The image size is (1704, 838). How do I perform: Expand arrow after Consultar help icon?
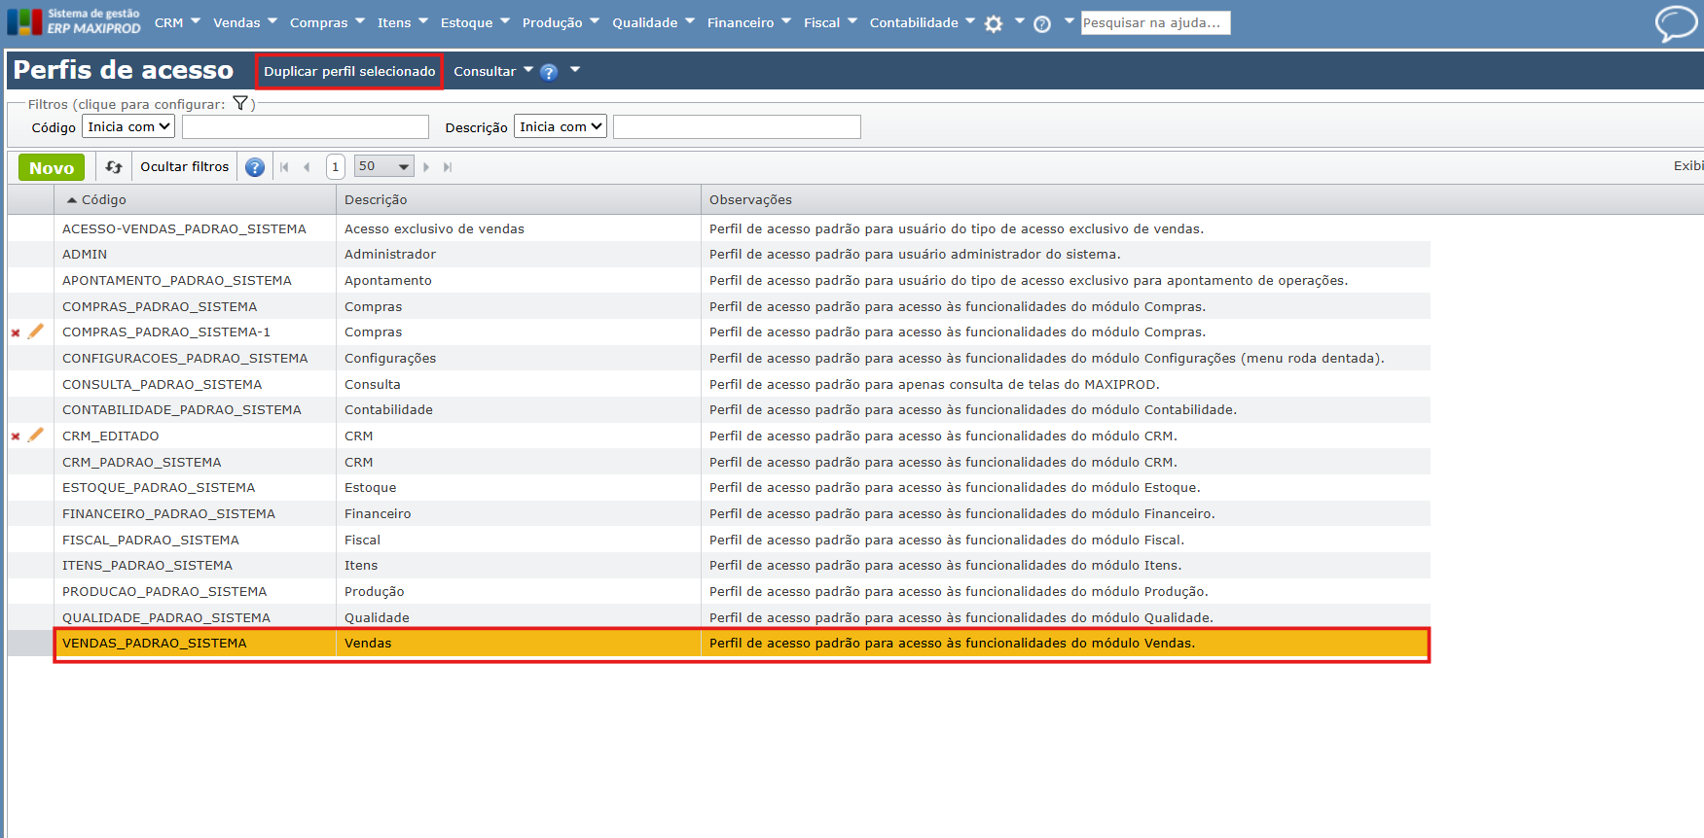click(x=575, y=69)
